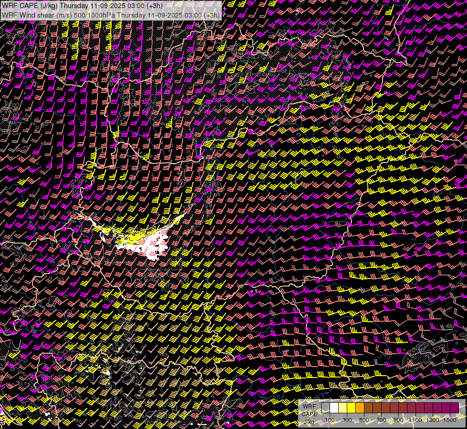The height and width of the screenshot is (429, 467).
Task: Click the white swatch in the CAPE legend
Action: tap(334, 408)
